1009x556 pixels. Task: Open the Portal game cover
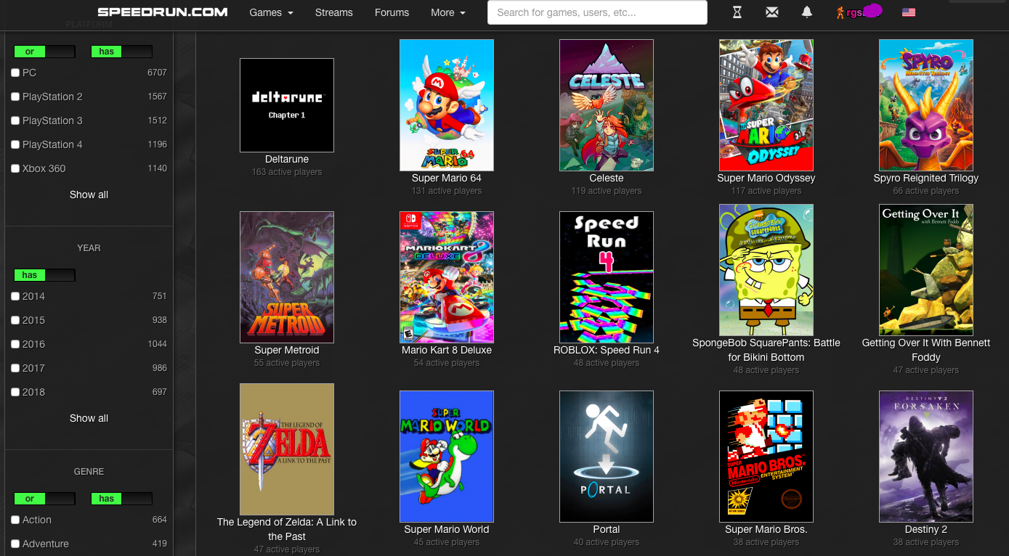[606, 456]
